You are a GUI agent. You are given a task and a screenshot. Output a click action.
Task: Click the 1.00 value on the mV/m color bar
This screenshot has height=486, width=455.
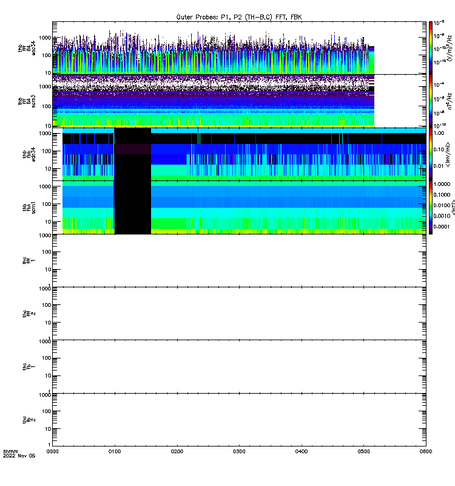pyautogui.click(x=439, y=133)
